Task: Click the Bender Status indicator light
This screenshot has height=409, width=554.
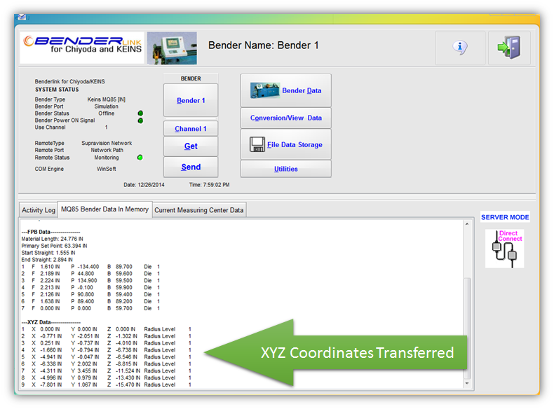Action: point(140,113)
